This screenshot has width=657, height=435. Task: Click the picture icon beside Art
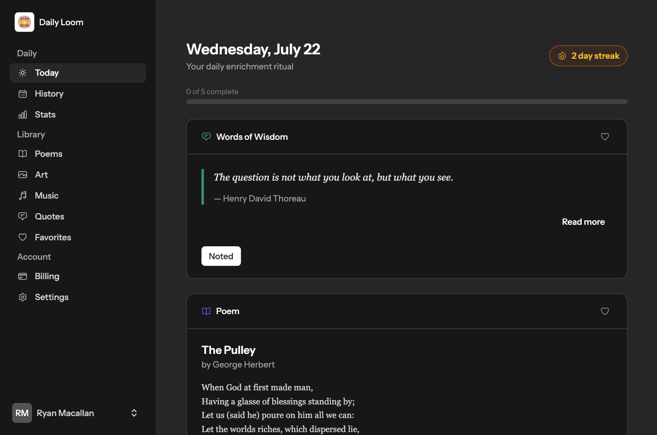[23, 175]
